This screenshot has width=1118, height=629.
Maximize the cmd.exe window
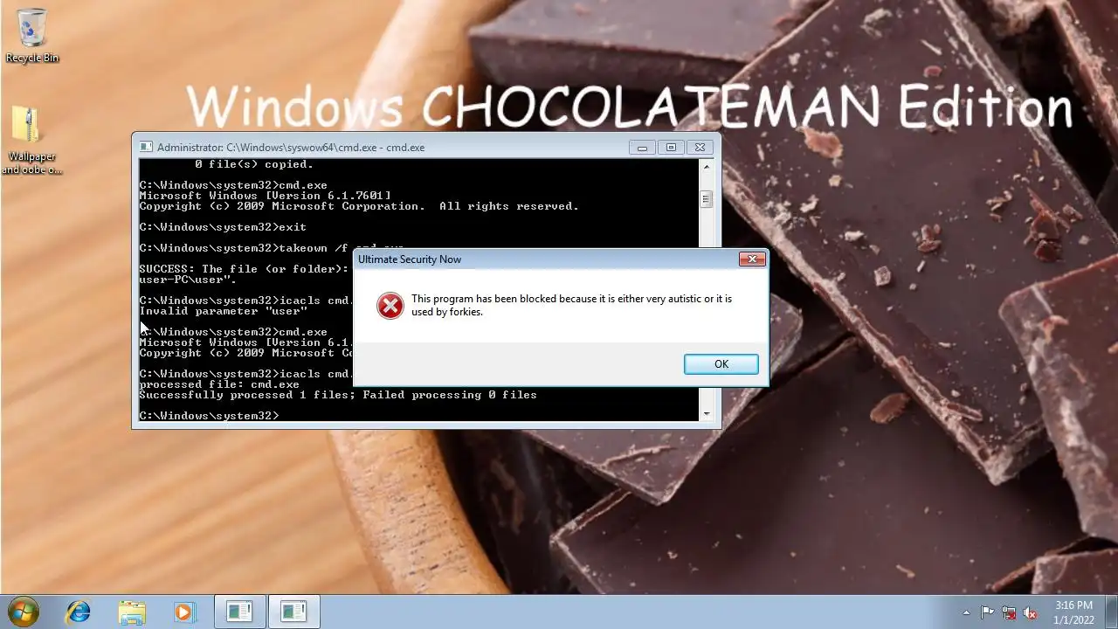pyautogui.click(x=671, y=147)
